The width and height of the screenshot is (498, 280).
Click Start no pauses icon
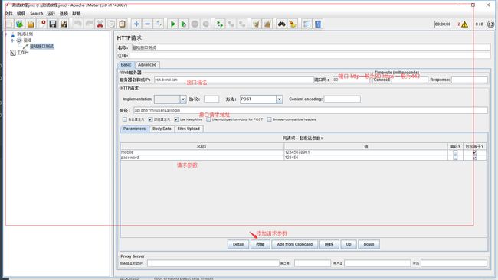tap(184, 24)
